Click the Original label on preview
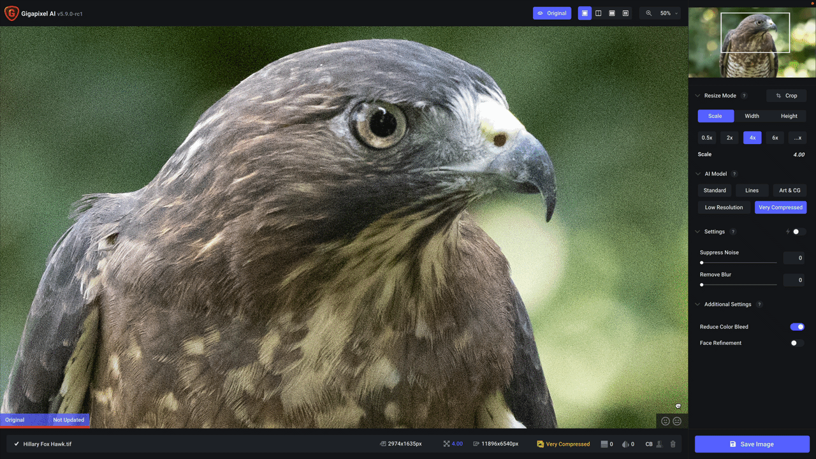 click(15, 419)
